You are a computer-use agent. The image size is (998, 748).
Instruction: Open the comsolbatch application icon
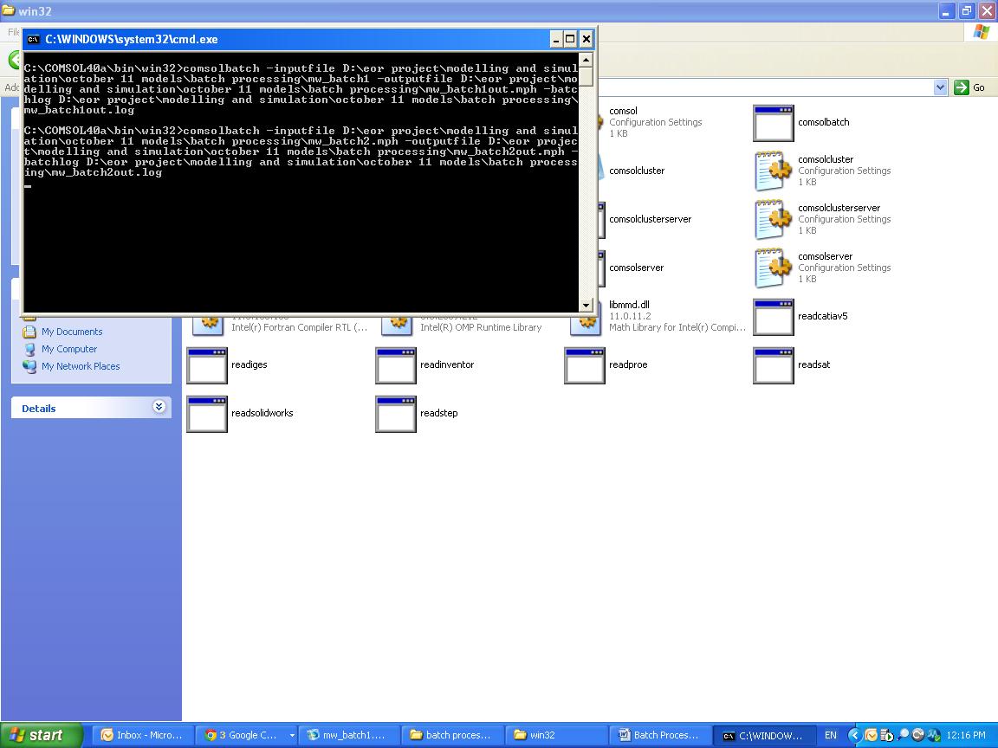click(774, 123)
